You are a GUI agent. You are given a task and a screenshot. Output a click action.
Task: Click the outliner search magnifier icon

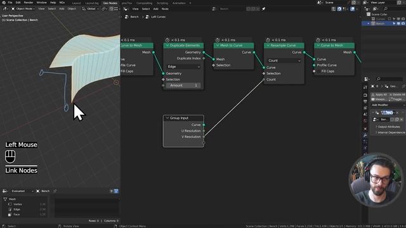coord(386,9)
